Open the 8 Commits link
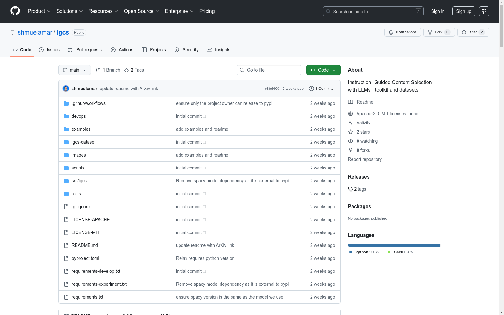 [321, 89]
